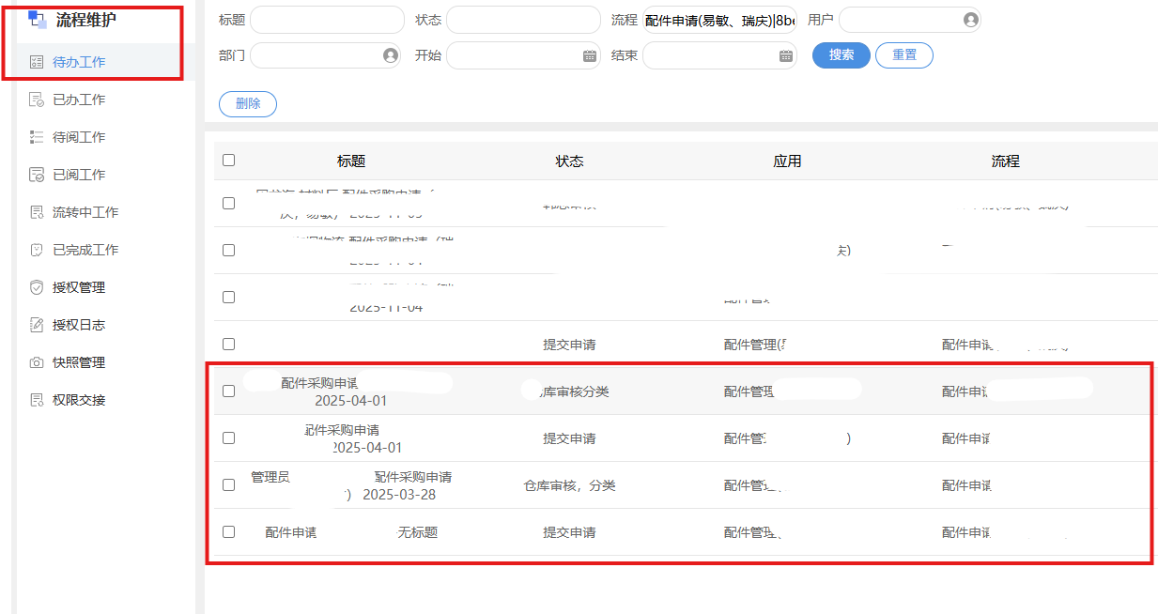Check the 配件管理 row with no title or date
1158x614 pixels.
click(228, 344)
